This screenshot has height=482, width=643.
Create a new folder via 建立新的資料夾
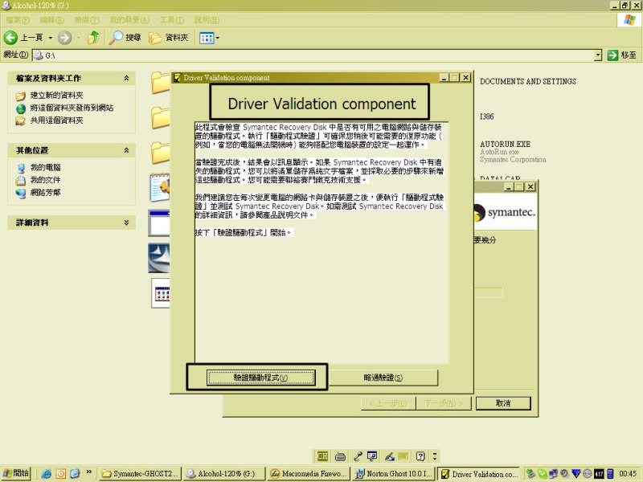(x=56, y=96)
